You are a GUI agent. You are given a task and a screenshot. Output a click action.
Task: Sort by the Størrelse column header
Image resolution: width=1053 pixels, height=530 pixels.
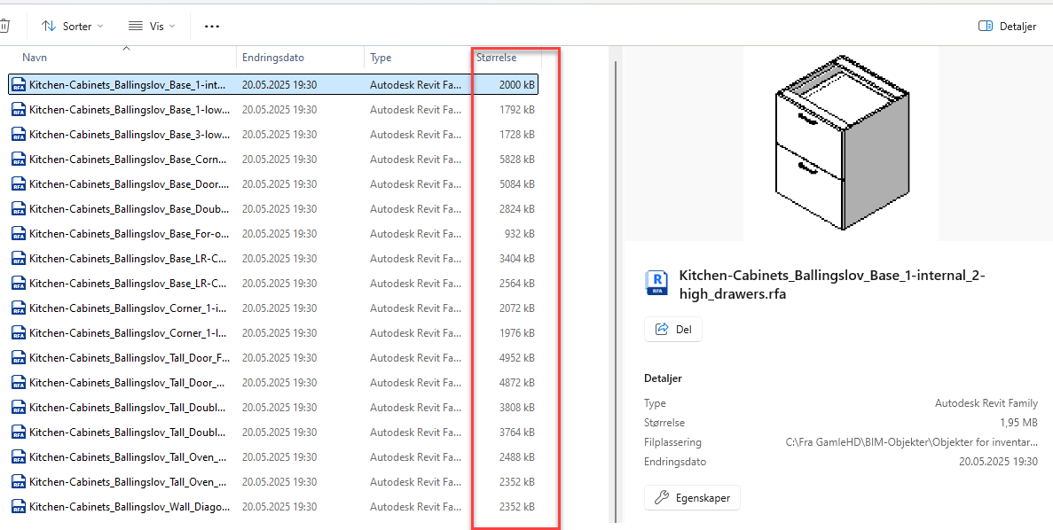496,58
